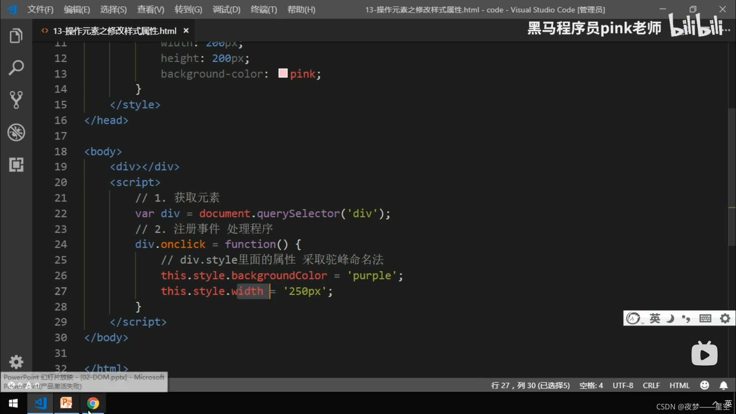The height and width of the screenshot is (414, 736).
Task: Click line number 19 in the gutter
Action: (61, 167)
